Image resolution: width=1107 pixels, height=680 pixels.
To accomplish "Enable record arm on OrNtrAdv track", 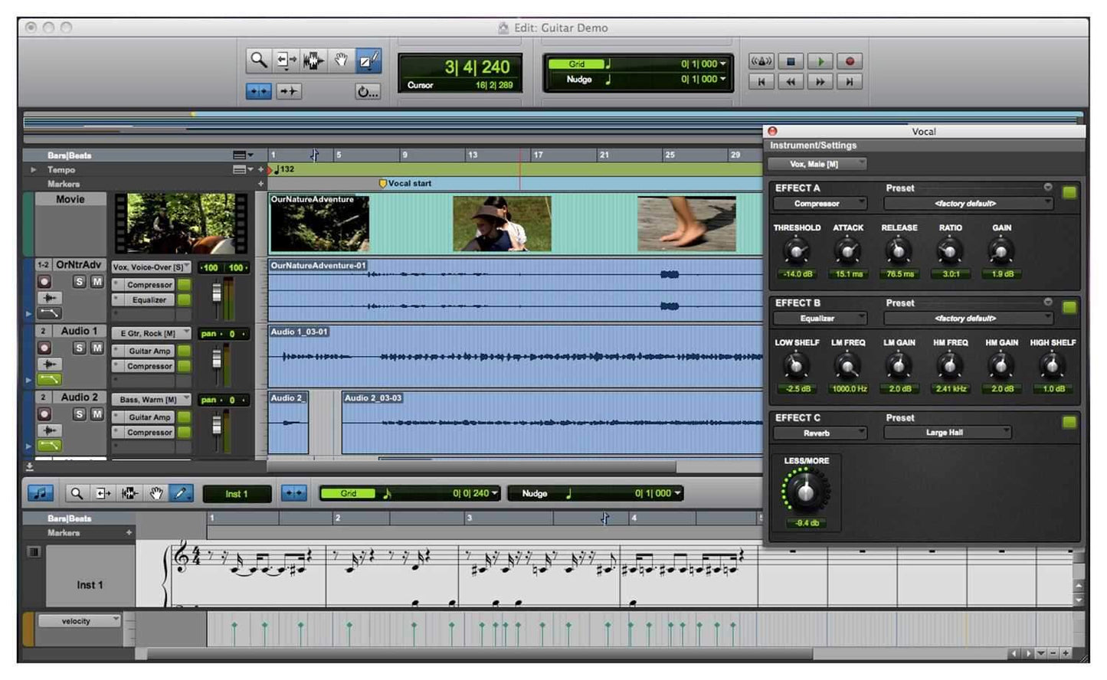I will pyautogui.click(x=44, y=281).
